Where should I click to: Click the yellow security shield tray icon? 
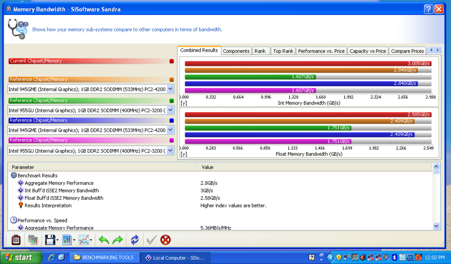click(339, 257)
